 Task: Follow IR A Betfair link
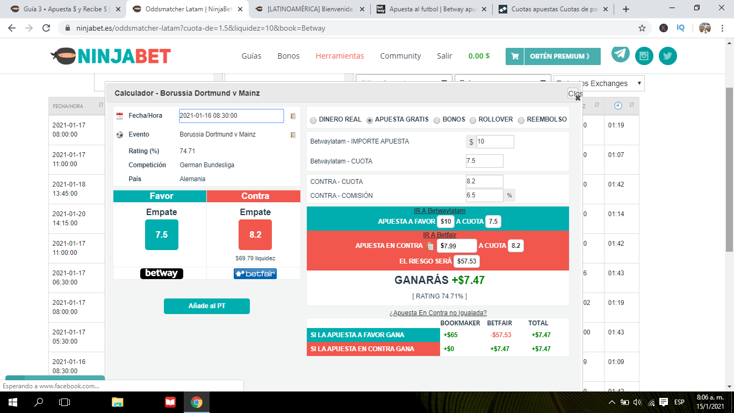(x=440, y=235)
